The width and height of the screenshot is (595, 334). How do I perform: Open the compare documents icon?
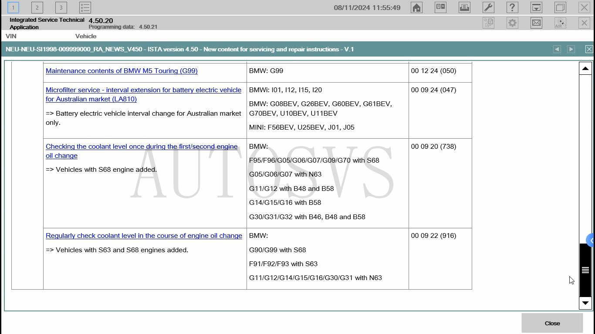(x=440, y=7)
